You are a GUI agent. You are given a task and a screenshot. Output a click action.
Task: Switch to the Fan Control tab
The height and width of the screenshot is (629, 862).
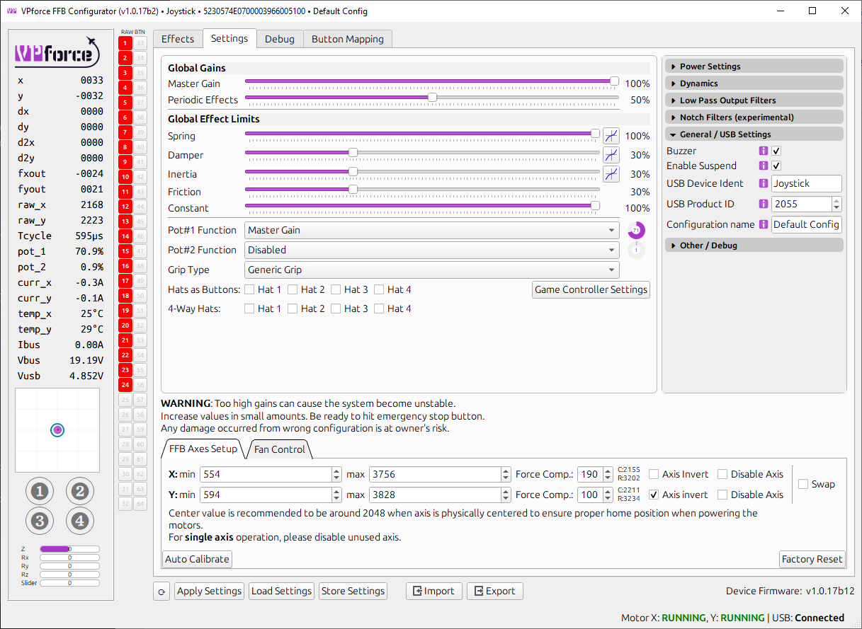pos(280,449)
